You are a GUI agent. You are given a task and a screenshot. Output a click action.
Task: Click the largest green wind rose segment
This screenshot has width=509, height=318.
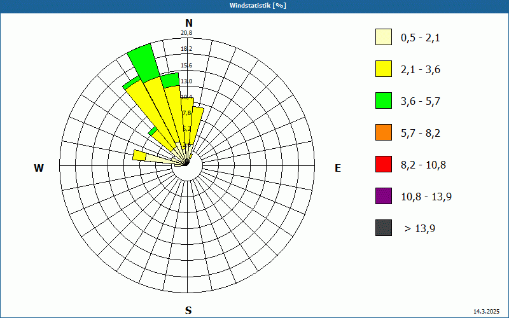(x=143, y=62)
